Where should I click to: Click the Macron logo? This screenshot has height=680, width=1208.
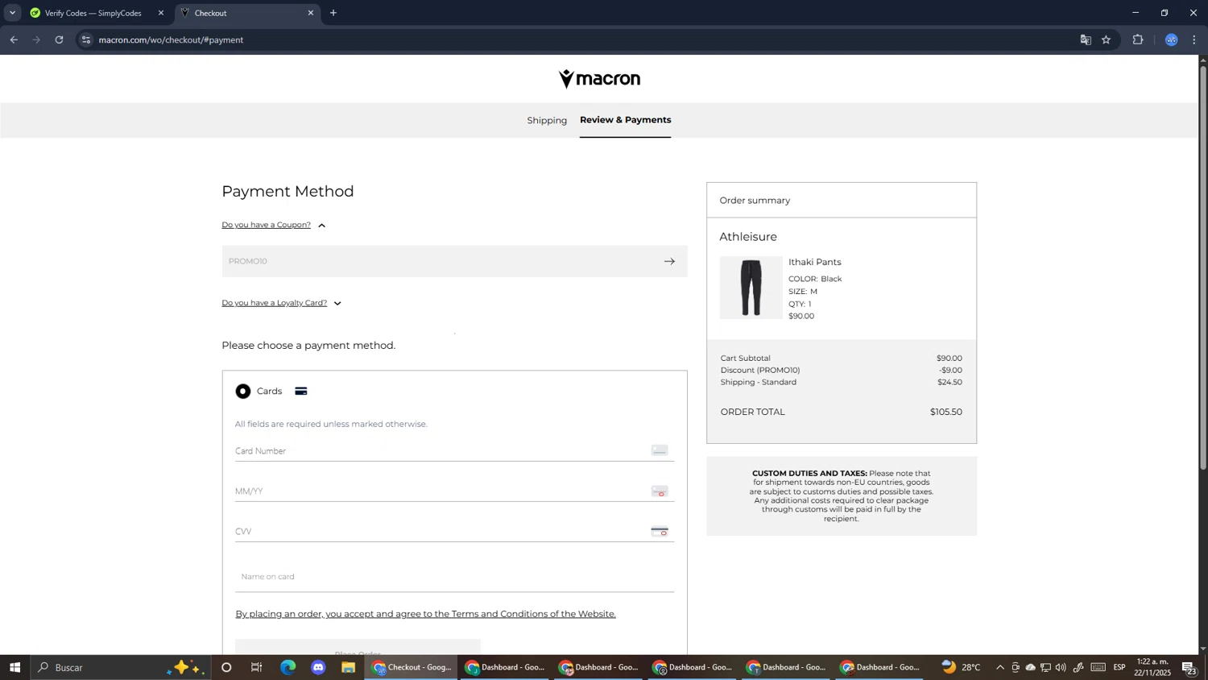pos(599,79)
